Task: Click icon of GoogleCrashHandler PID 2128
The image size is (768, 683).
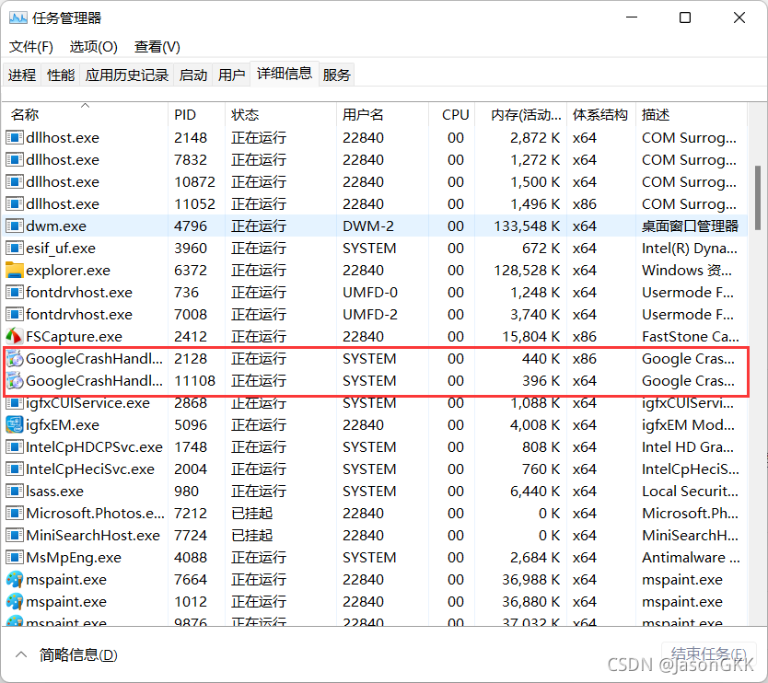Action: point(14,358)
